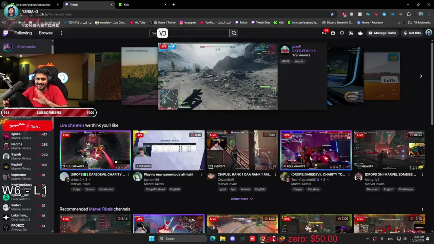The width and height of the screenshot is (434, 244).
Task: Click the Live channels heading link
Action: tap(72, 125)
